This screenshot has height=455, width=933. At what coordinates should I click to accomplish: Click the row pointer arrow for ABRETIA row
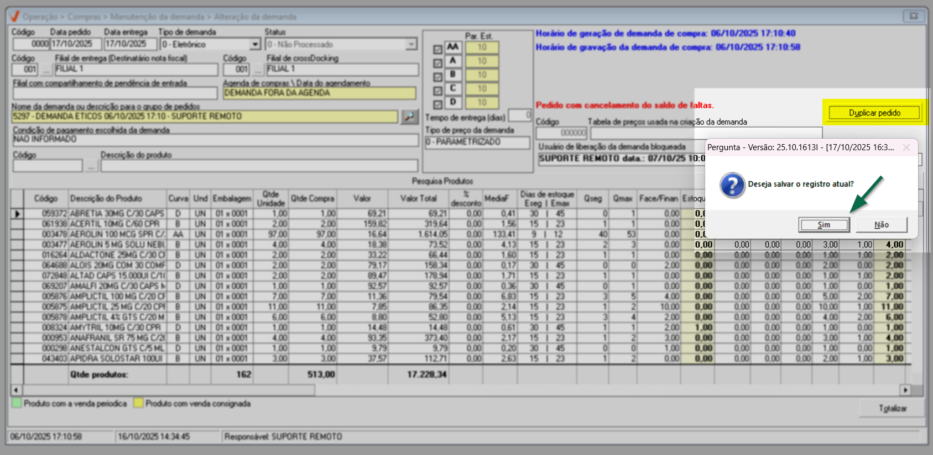point(18,214)
